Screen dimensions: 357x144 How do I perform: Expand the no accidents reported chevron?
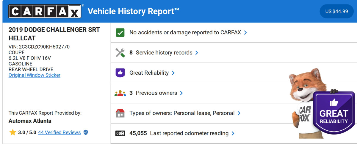click(x=245, y=33)
